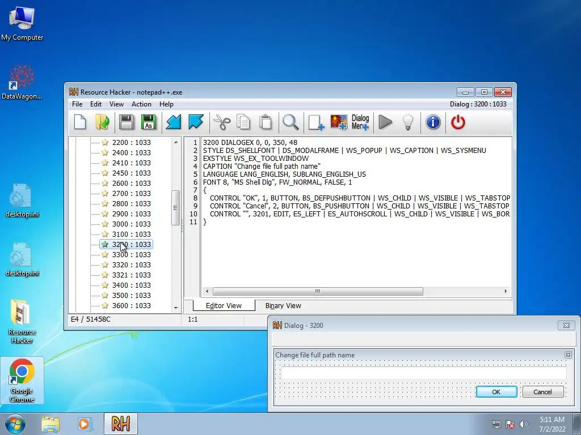Select tree item 2200 : 1033

point(131,142)
